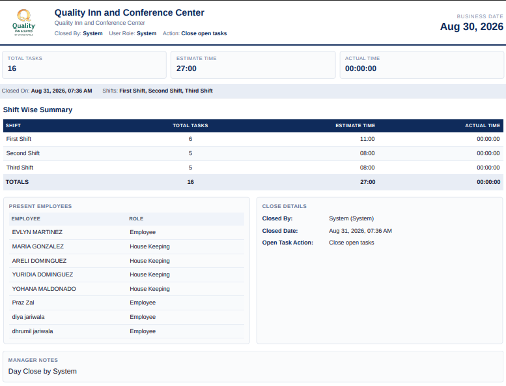506x386 pixels.
Task: Click the ACTUAL TIME column header
Action: pos(483,125)
